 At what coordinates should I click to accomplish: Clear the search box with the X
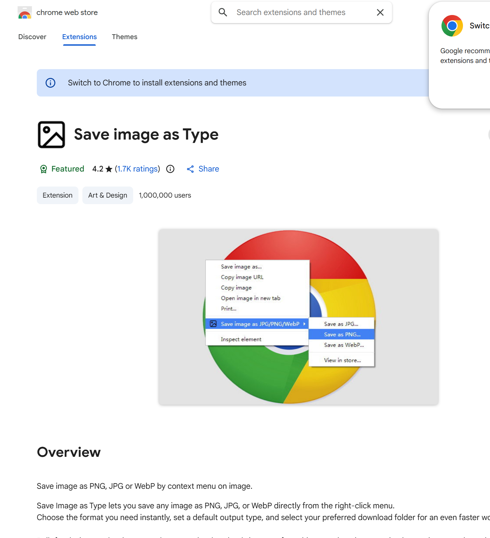[380, 12]
